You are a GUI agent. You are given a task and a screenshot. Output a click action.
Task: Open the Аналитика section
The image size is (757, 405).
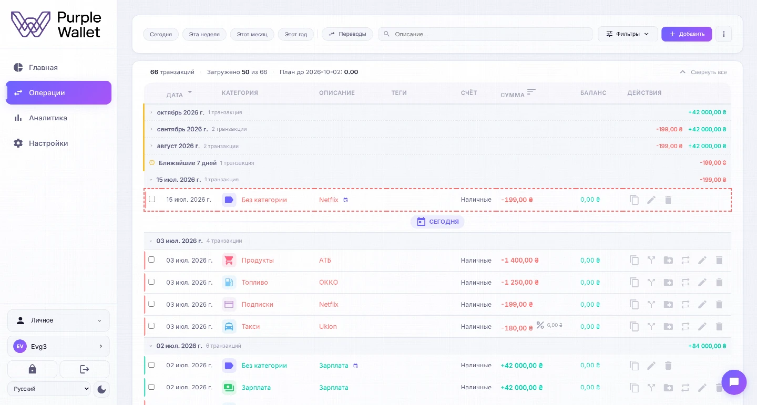click(58, 118)
